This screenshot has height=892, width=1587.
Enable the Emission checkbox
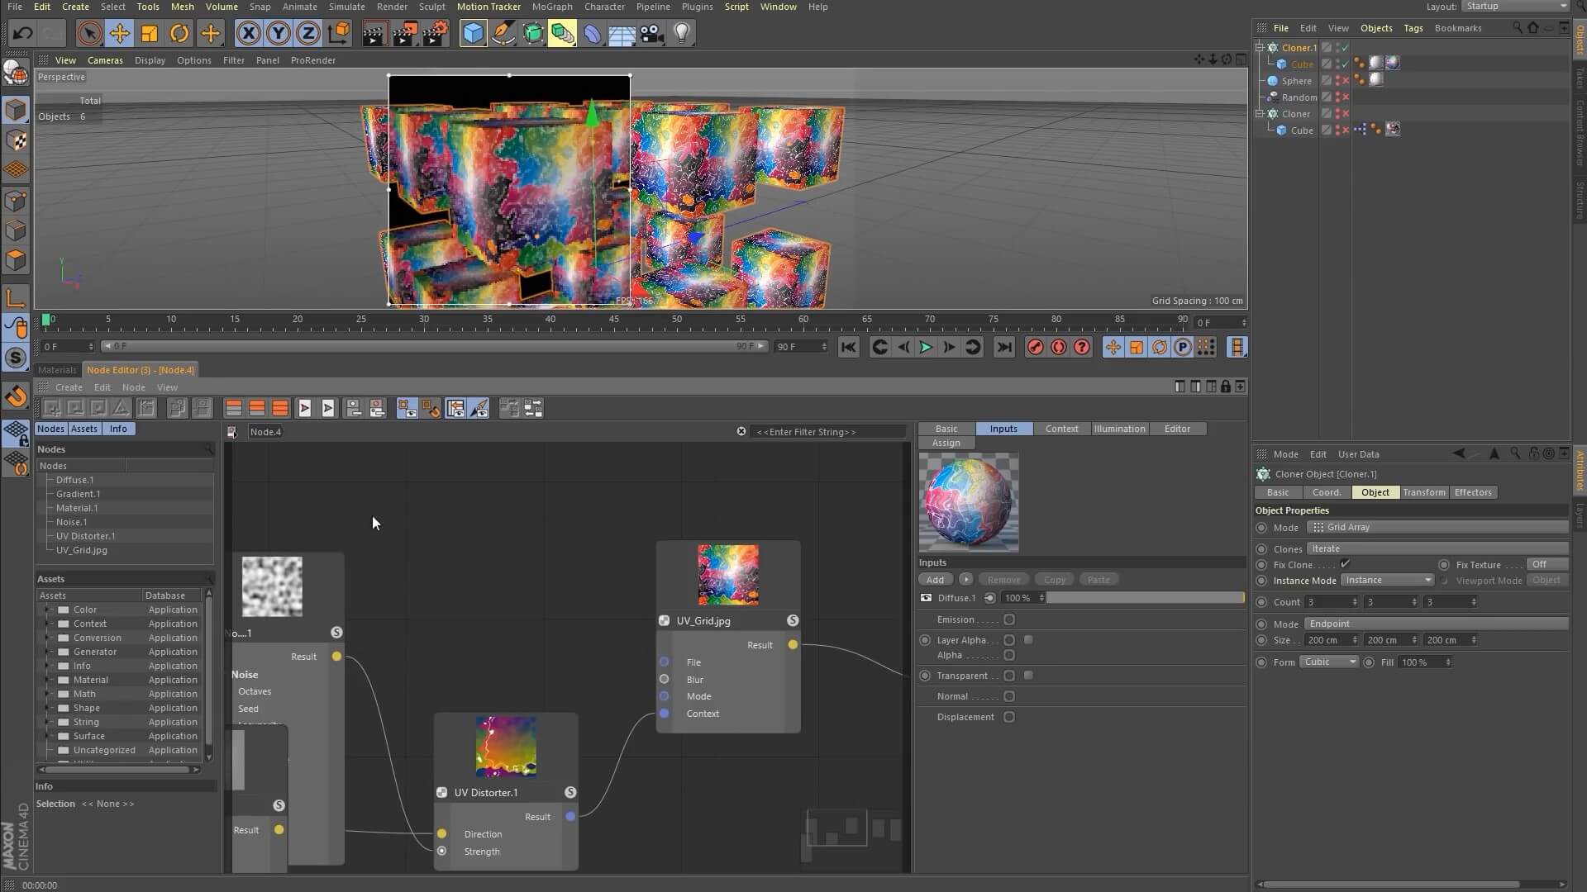click(1009, 619)
